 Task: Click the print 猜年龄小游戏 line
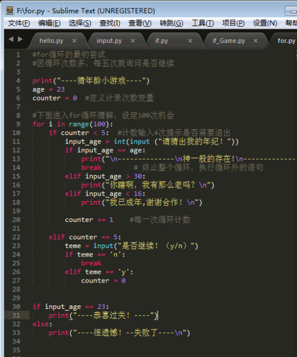point(91,81)
